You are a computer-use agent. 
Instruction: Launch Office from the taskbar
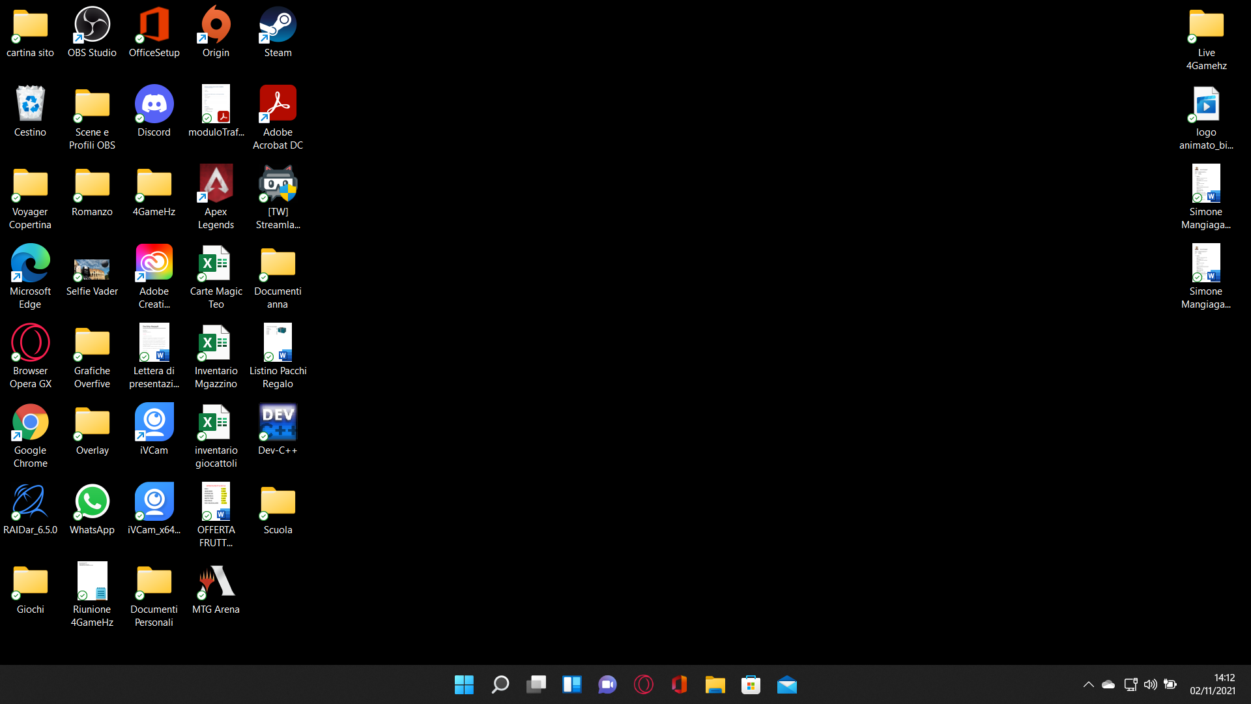[x=679, y=684]
